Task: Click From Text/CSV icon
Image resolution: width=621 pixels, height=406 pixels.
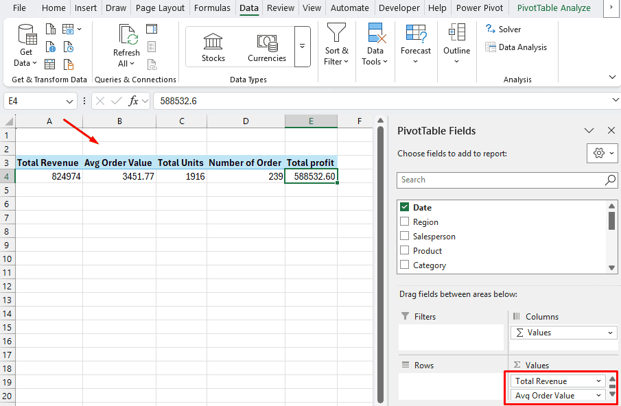Action: click(x=50, y=29)
